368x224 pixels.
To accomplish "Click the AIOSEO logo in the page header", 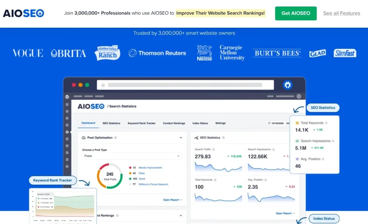I will [23, 13].
